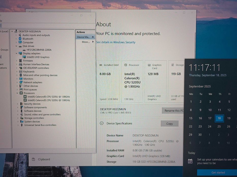
Task: Click the Storage 119 GB card
Action: click(x=177, y=82)
